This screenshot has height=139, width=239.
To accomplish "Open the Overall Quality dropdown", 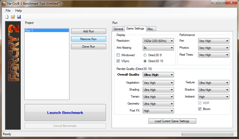I will [x=158, y=75].
